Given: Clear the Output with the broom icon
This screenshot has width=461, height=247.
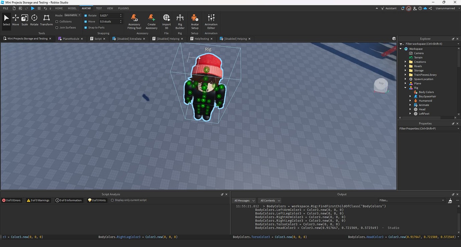Looking at the screenshot, I should click(450, 201).
